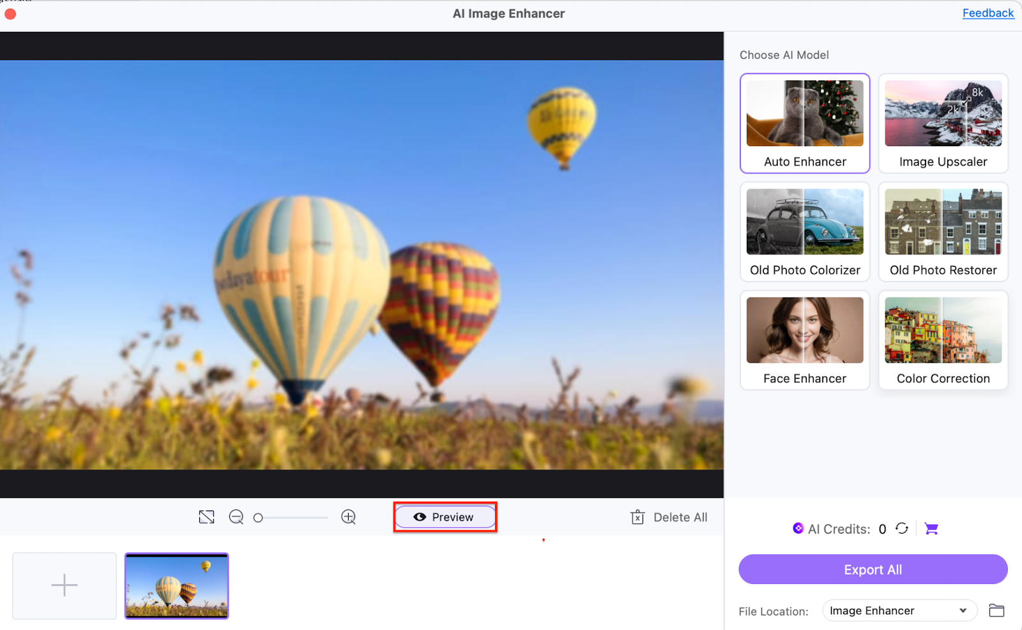Click the Delete All trash icon

click(637, 517)
